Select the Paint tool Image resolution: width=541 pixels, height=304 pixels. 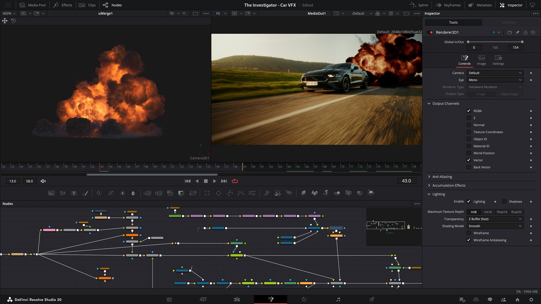[86, 193]
